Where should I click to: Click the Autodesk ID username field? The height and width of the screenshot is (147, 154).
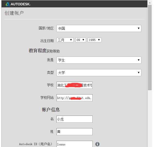coord(75,144)
